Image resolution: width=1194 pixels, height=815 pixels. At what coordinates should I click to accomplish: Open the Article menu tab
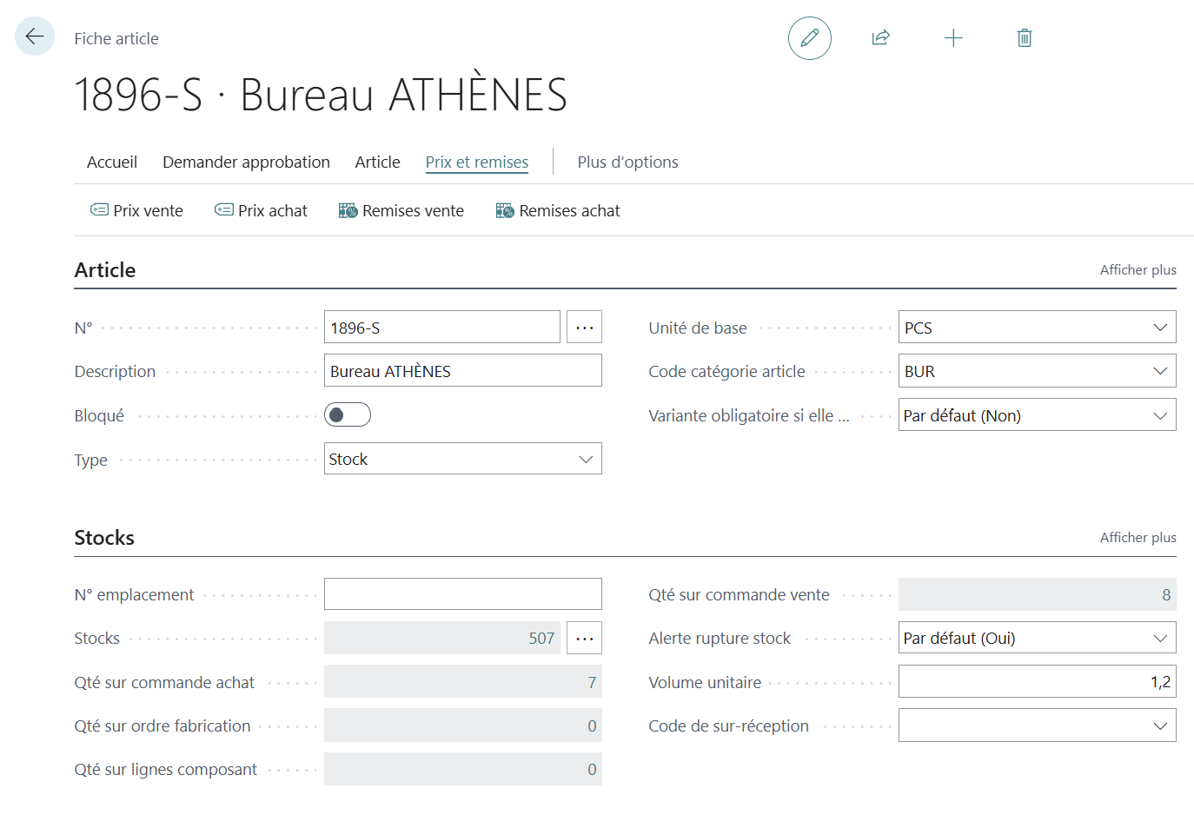(377, 162)
